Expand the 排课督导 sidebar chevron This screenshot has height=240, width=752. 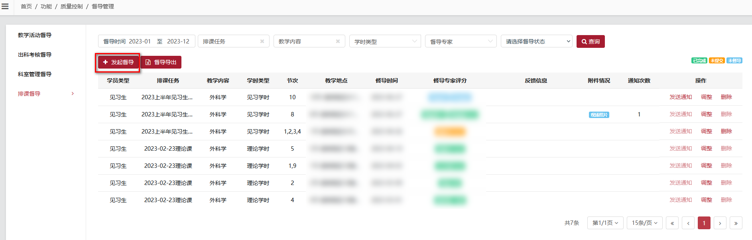click(73, 94)
